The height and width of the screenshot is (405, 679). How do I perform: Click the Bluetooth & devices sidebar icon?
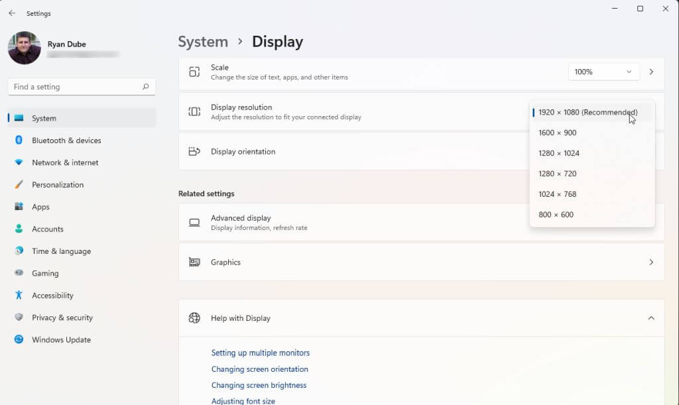tap(19, 141)
